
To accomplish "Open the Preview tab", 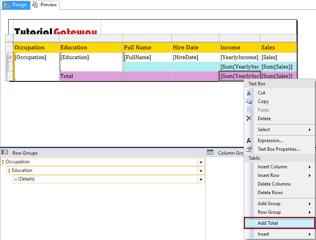I will [45, 5].
